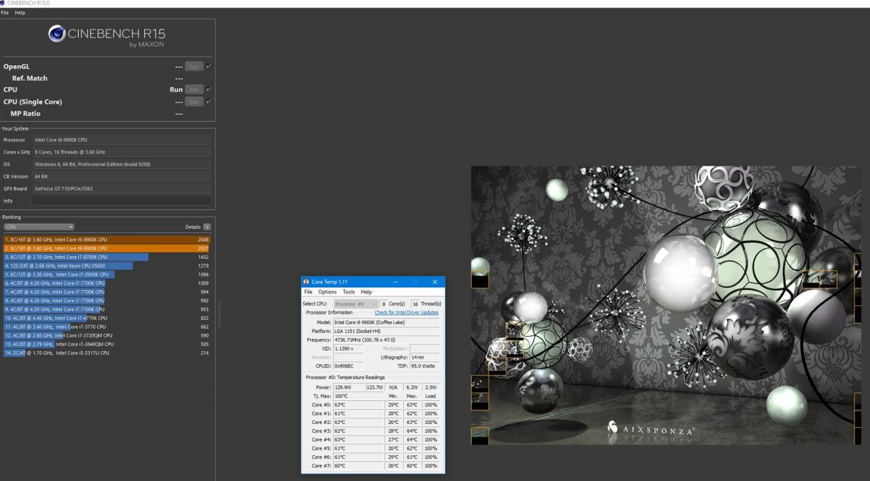The width and height of the screenshot is (870, 481).
Task: Open Cinebench Help menu
Action: coord(20,13)
